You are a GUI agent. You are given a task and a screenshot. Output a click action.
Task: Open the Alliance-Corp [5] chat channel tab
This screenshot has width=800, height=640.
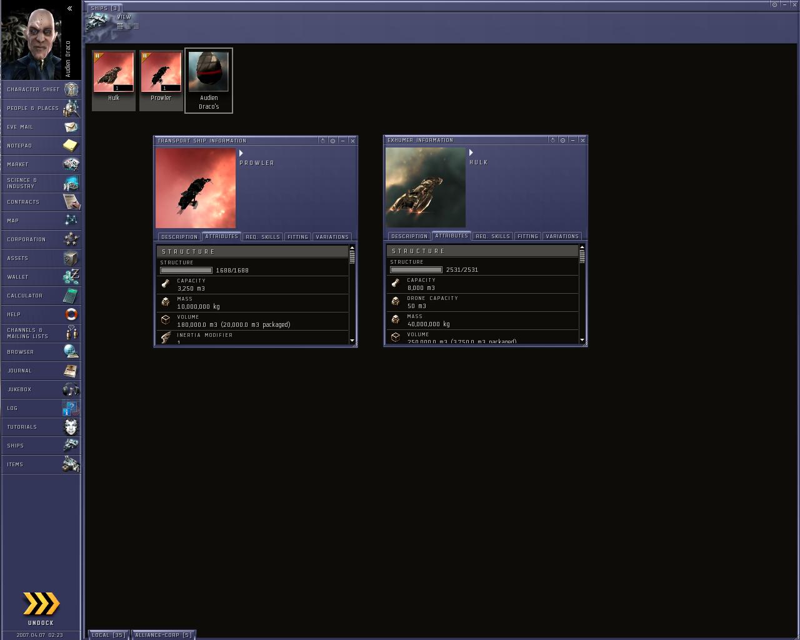[164, 635]
